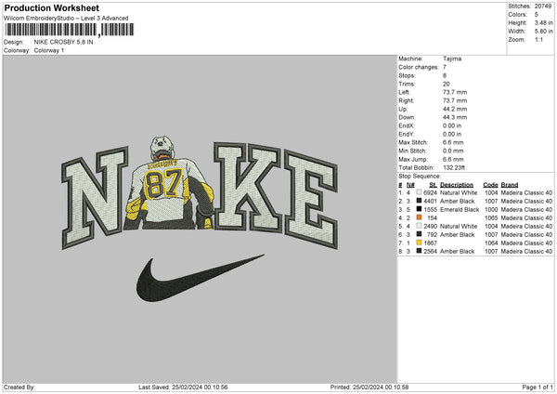Viewport: 557px width, 394px height.
Task: Click 'Madeira Classic 40' in stop row 1
Action: click(526, 192)
